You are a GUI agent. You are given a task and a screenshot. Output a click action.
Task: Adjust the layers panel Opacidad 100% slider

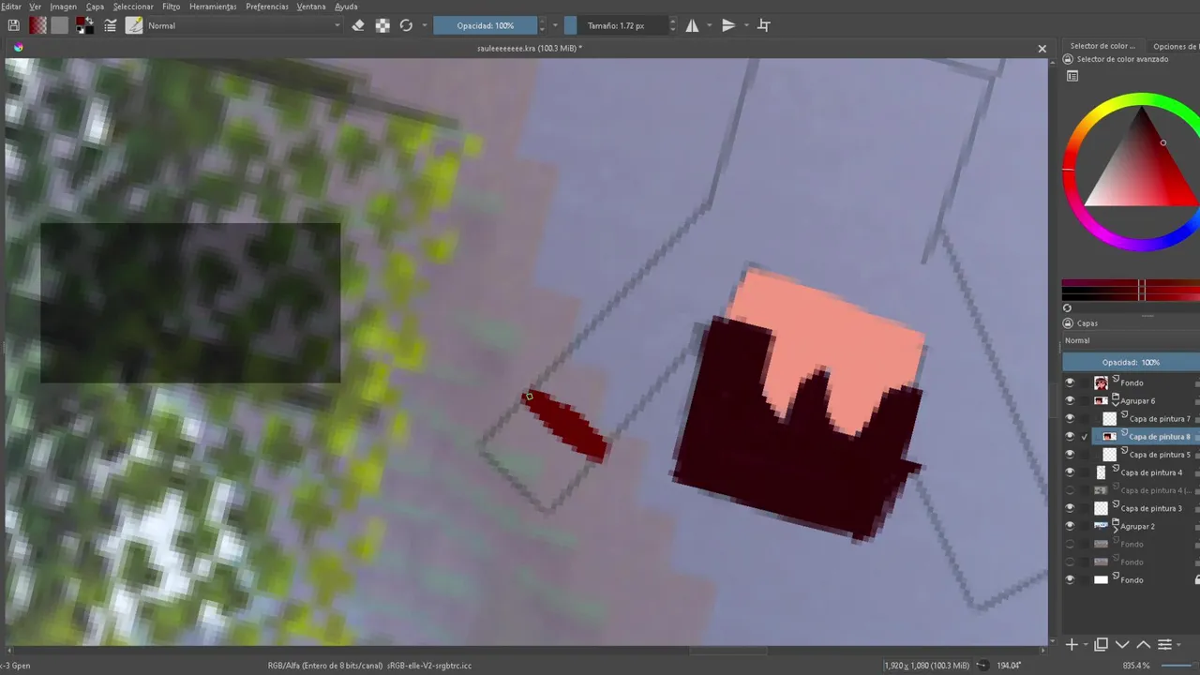1131,362
